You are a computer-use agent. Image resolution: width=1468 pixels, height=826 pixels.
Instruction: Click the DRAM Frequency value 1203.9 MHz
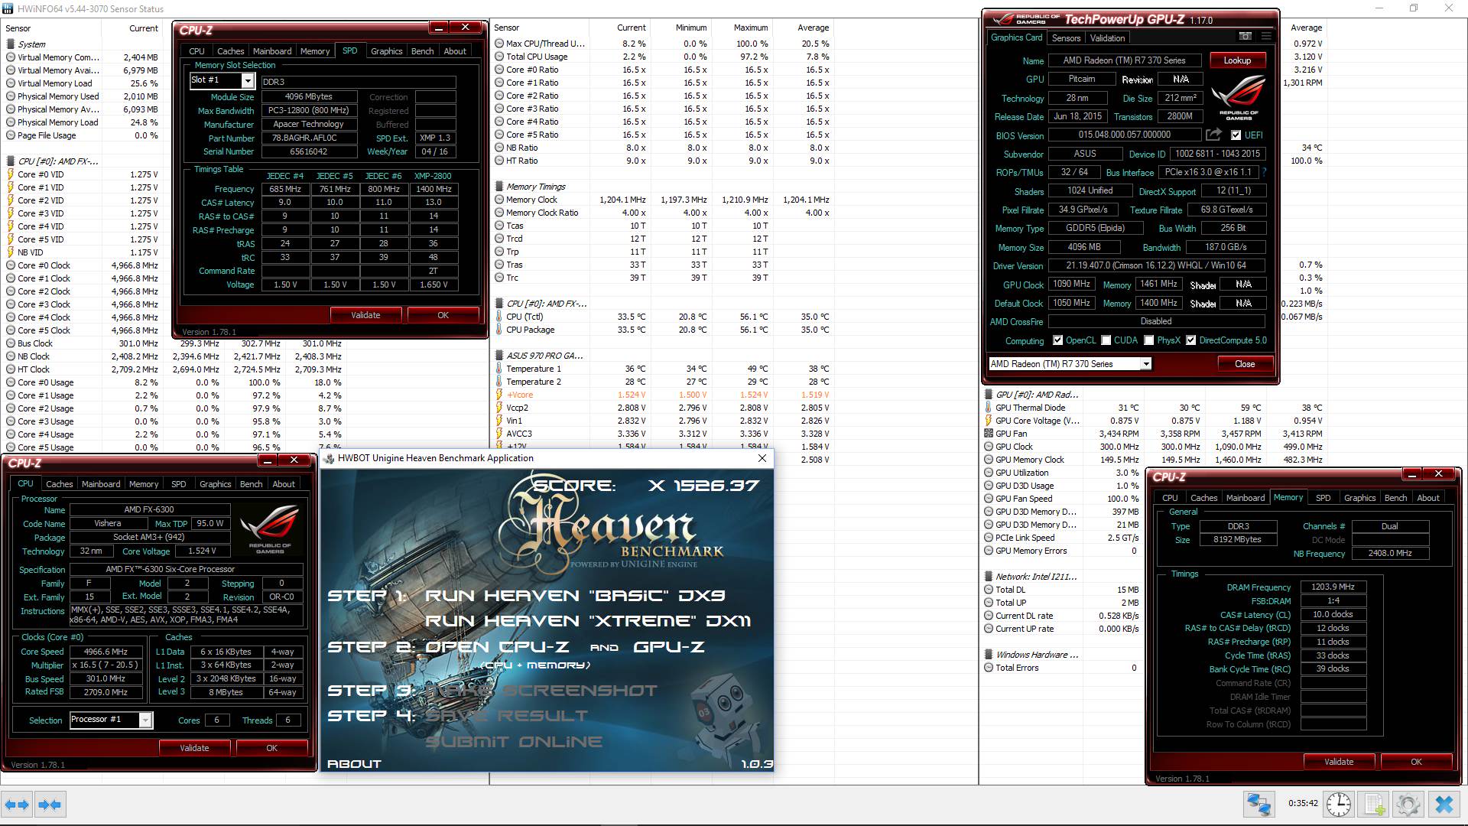point(1333,587)
